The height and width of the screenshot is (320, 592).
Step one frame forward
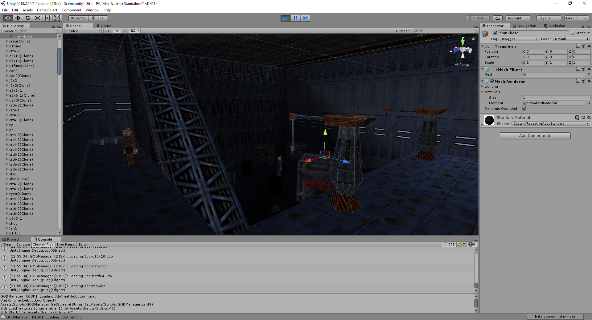[x=305, y=18]
